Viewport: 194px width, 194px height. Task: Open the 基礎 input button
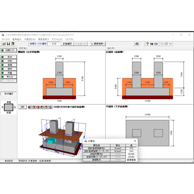[9, 65]
